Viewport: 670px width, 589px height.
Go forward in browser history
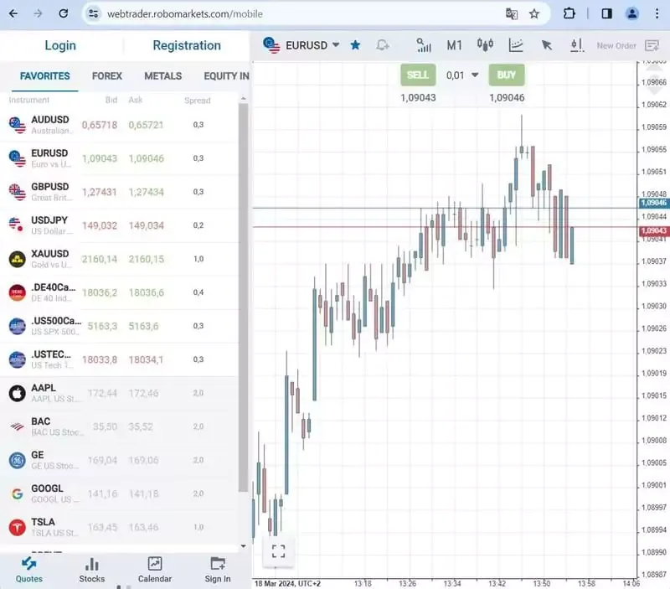pyautogui.click(x=38, y=13)
